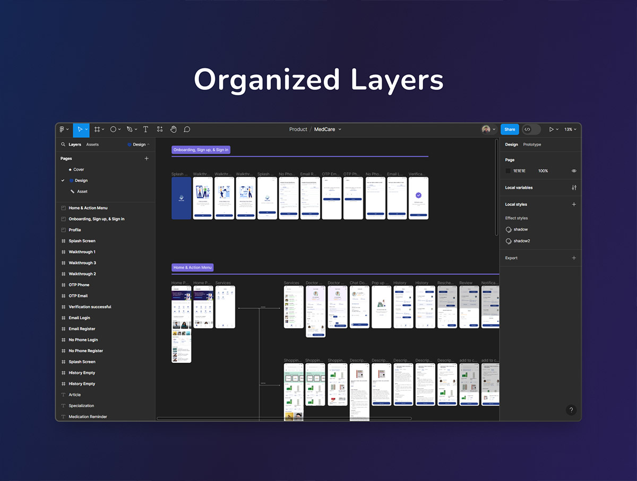Click the help question mark button

pyautogui.click(x=571, y=410)
